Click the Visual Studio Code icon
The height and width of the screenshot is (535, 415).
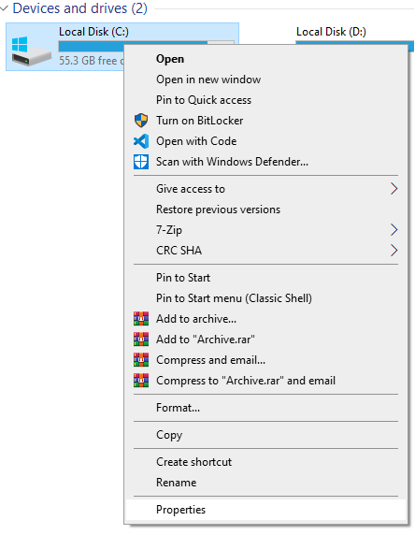[141, 141]
